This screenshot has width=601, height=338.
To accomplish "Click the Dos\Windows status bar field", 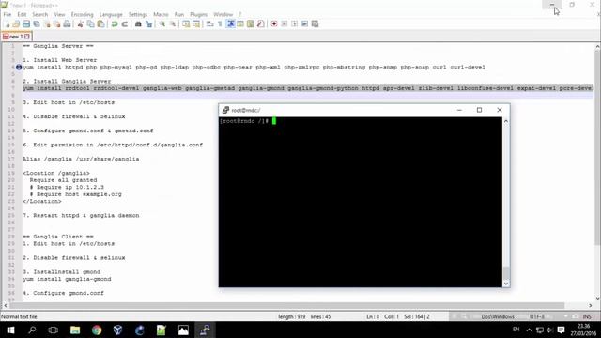I will tap(498, 316).
